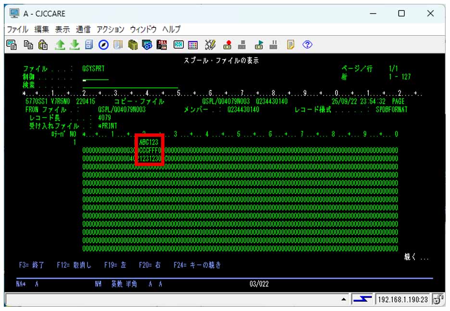Click the green upload (send file) icon
The width and height of the screenshot is (450, 311).
coord(60,45)
